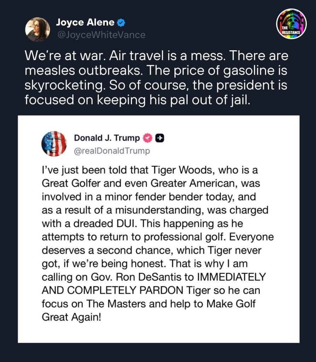Click the blue verified badge beside Joyce Alene

[x=121, y=23]
